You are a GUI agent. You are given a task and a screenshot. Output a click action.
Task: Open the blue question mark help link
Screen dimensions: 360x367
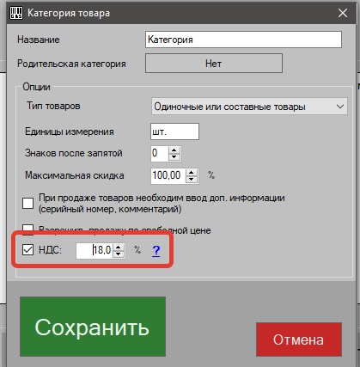click(156, 251)
